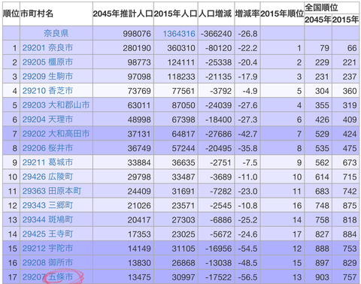Open the 29204 天理市 link
Screen dimensions: 361x284
(47, 119)
